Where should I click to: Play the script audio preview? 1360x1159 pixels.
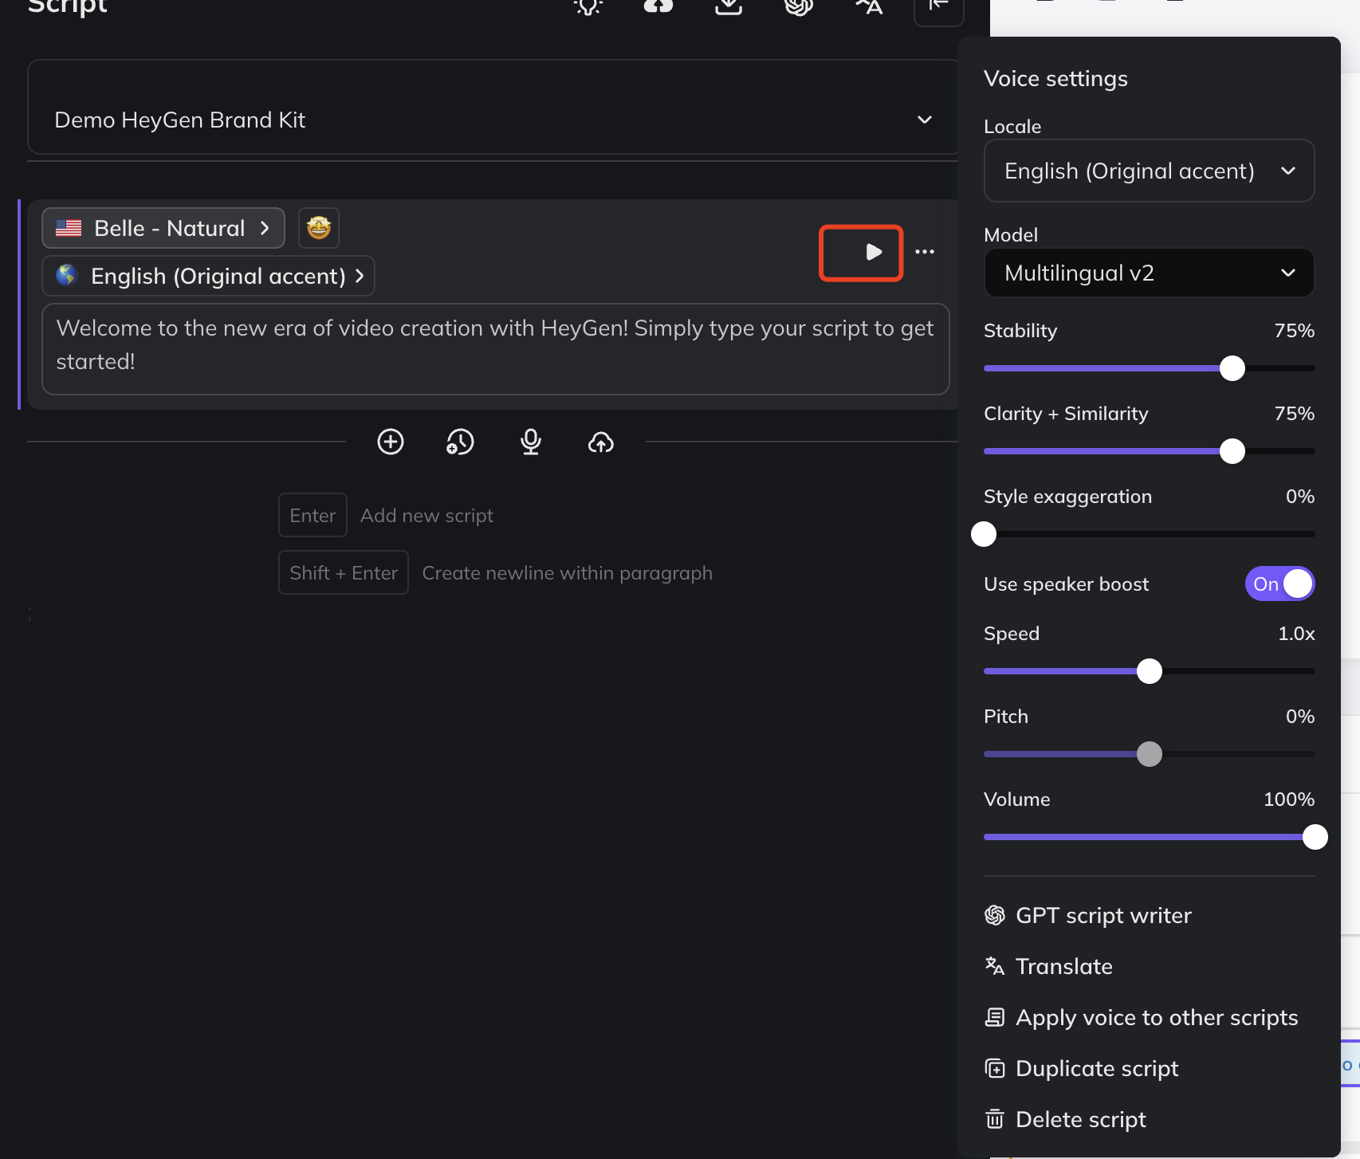pyautogui.click(x=874, y=252)
